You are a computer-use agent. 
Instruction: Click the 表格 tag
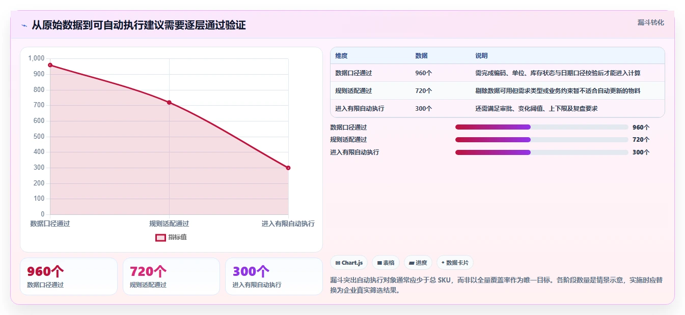pos(386,263)
